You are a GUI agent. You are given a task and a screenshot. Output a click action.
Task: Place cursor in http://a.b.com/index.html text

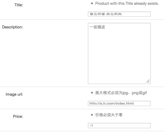pos(112,104)
